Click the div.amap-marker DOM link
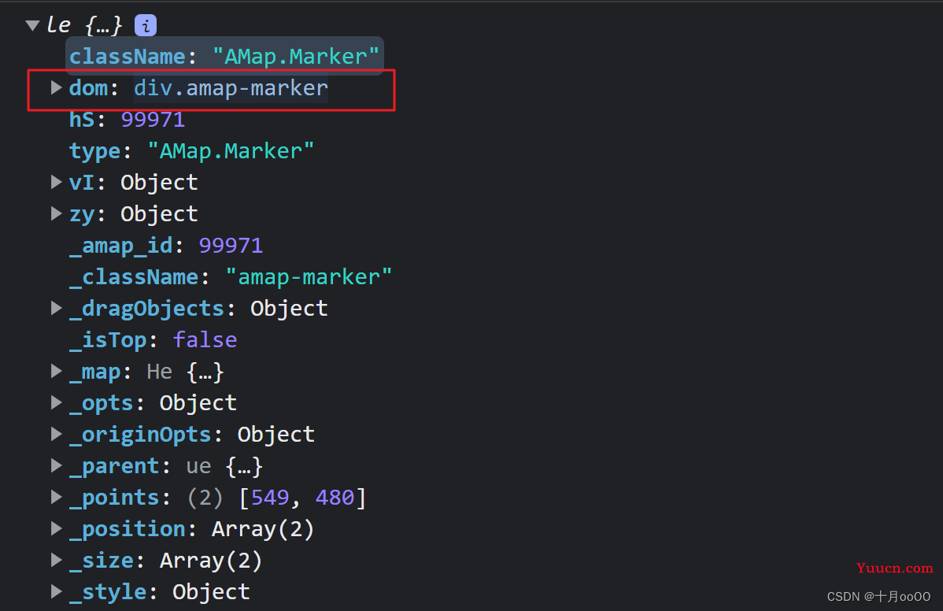 coord(231,88)
